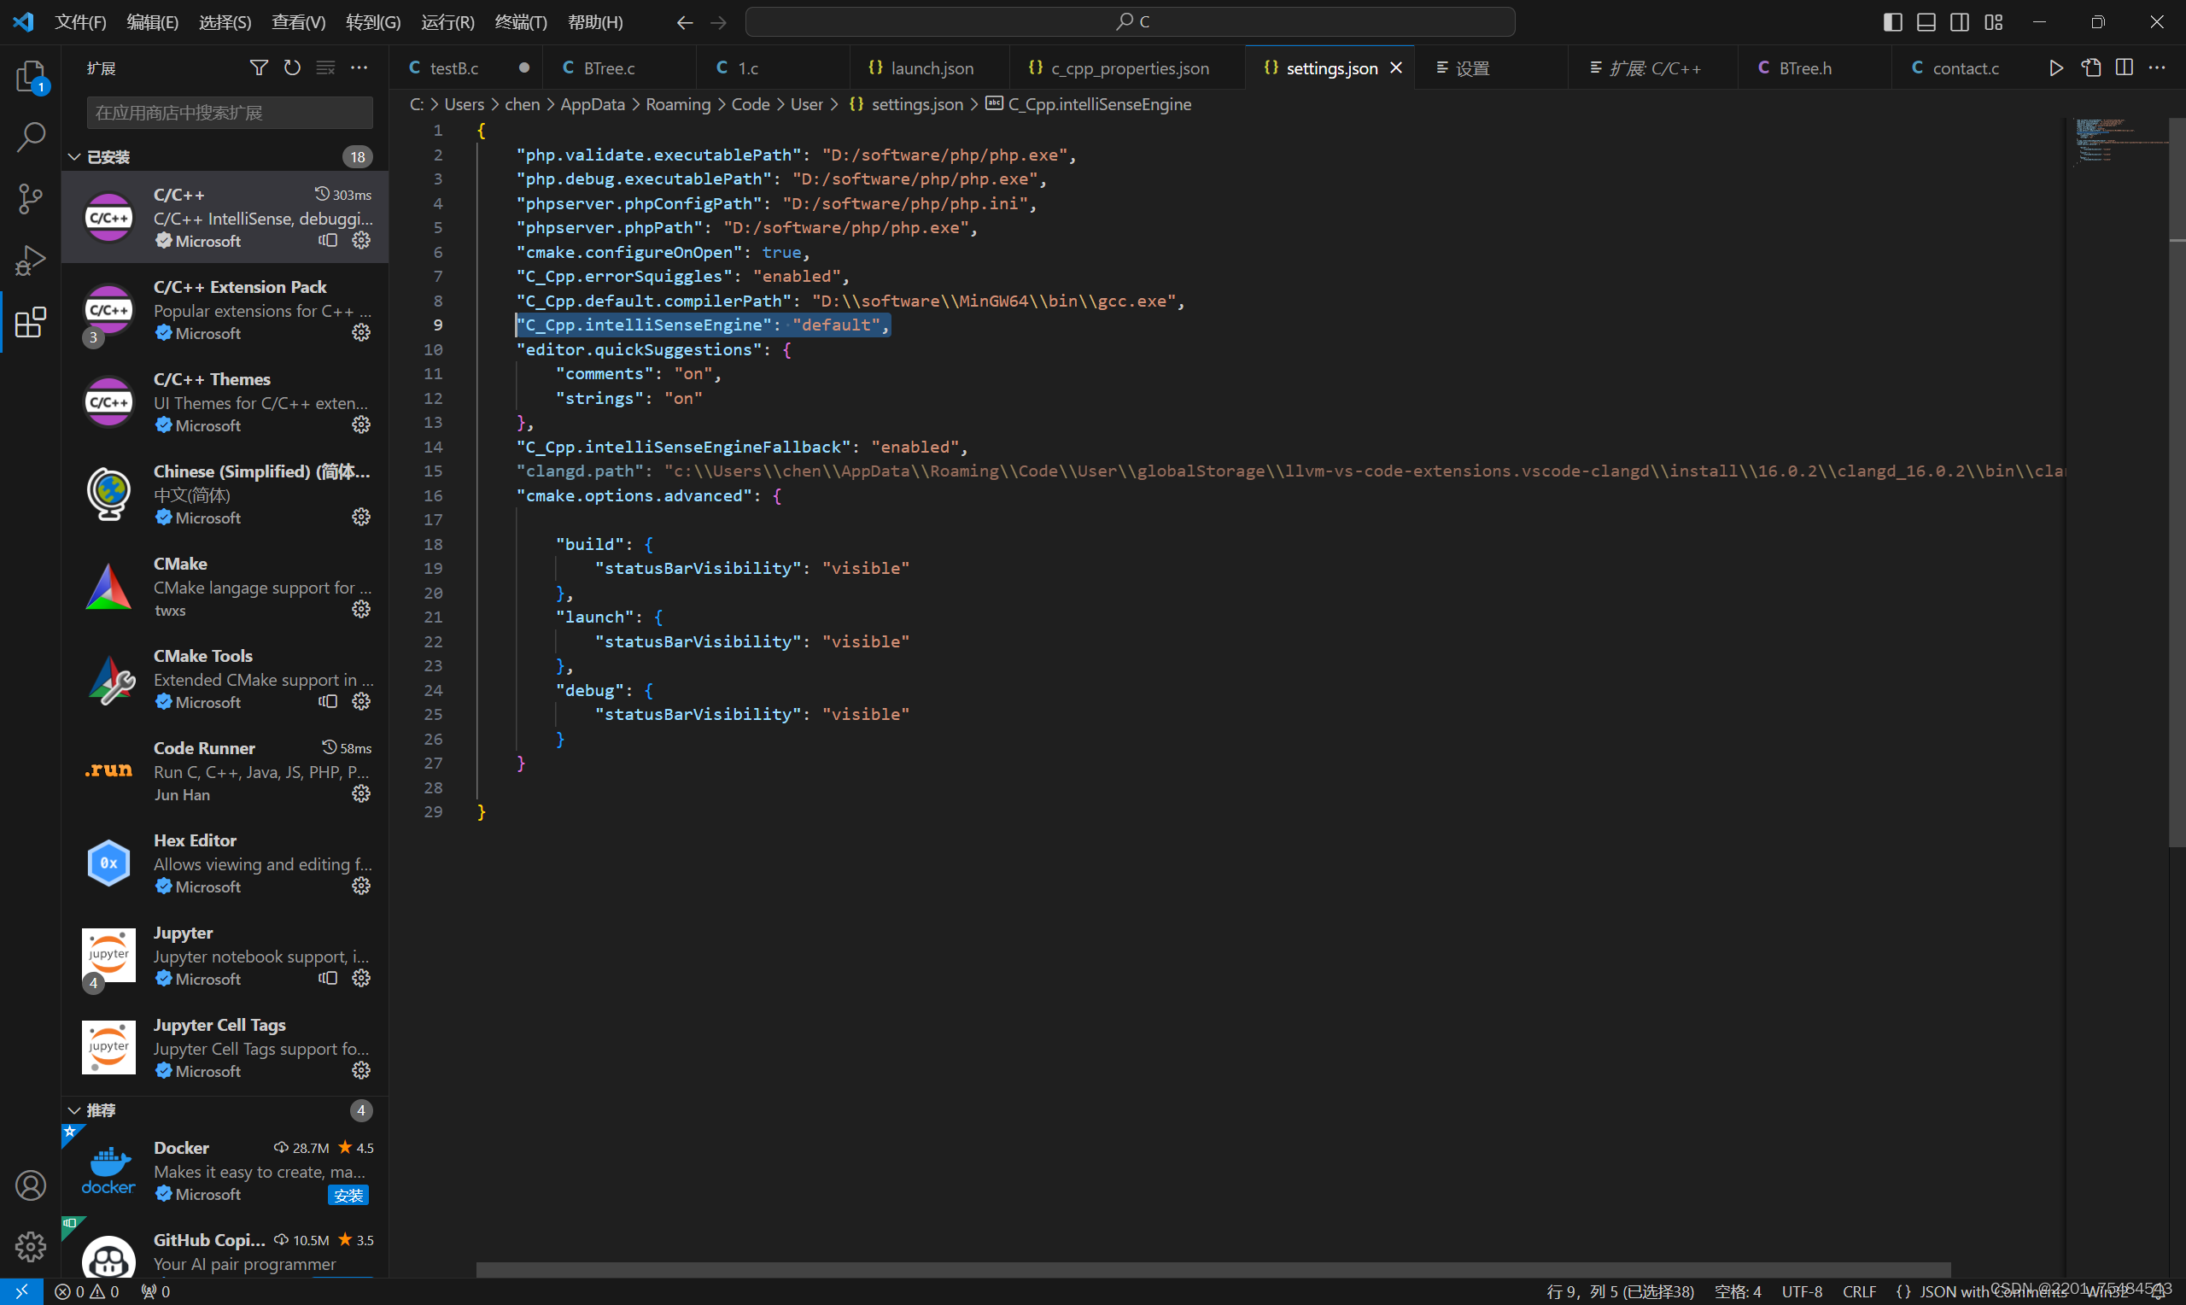The width and height of the screenshot is (2186, 1305).
Task: Split the editor to the right
Action: click(2125, 67)
